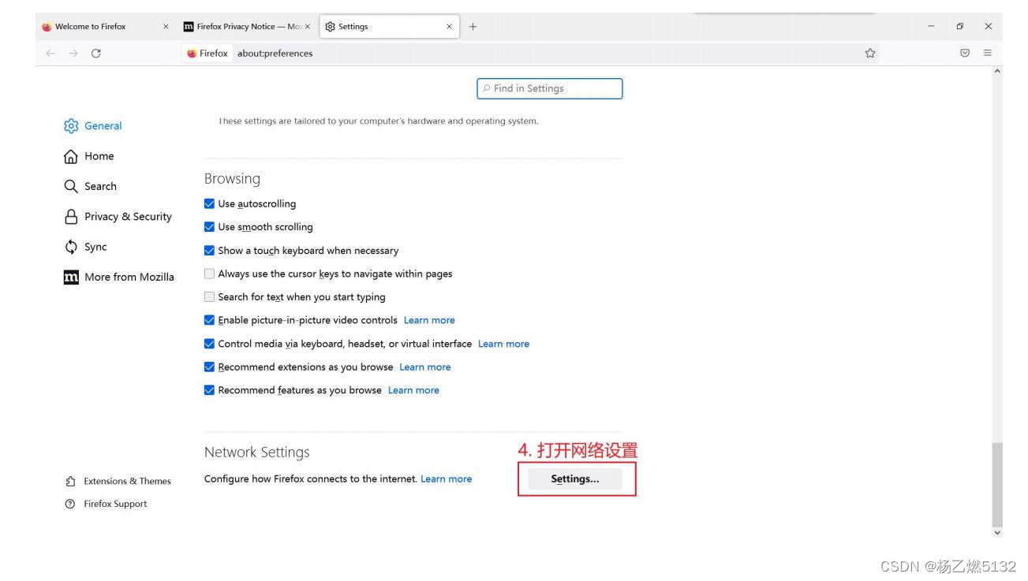Uncheck Recommend features as you browse
Image resolution: width=1028 pixels, height=581 pixels.
pyautogui.click(x=209, y=390)
